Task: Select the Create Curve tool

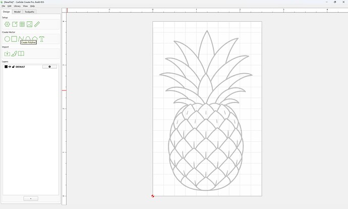Action: [x=28, y=38]
